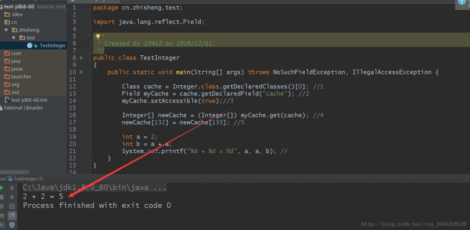Click the cn package folder icon

click(x=7, y=22)
